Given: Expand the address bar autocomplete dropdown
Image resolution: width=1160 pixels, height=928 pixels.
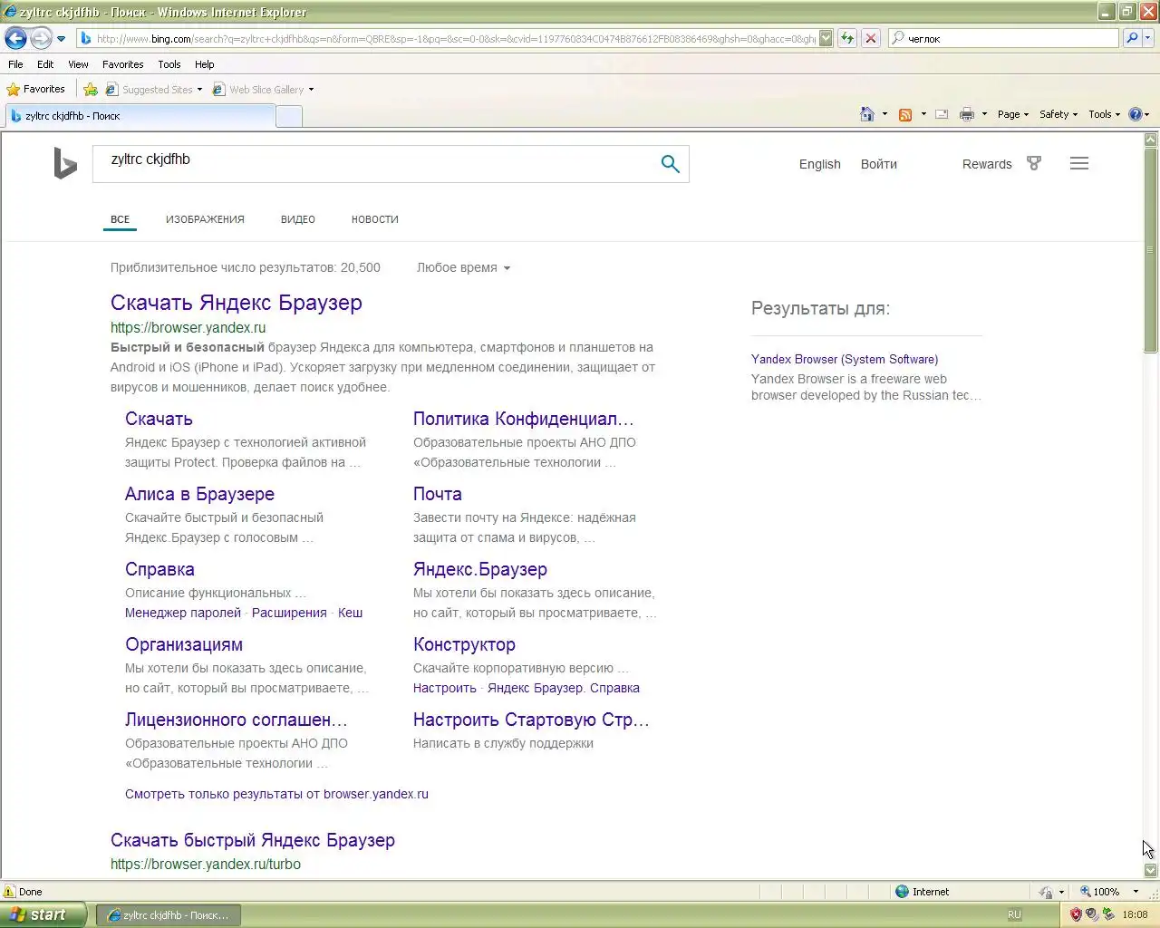Looking at the screenshot, I should [826, 38].
